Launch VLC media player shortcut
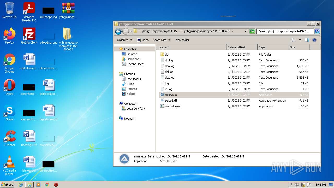This screenshot has width=334, height=188. [9, 165]
